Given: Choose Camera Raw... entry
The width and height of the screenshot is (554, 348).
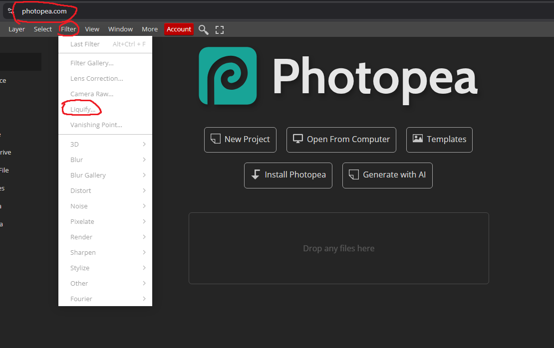Looking at the screenshot, I should click(105, 94).
